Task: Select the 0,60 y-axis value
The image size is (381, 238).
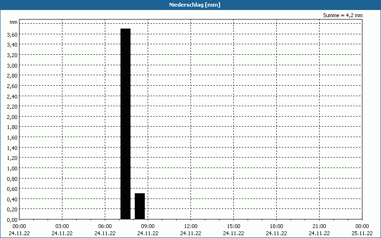Action: tap(12, 189)
